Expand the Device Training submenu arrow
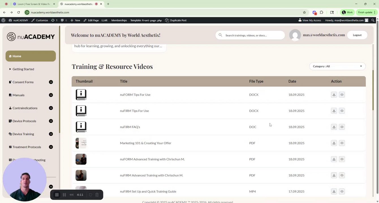This screenshot has width=379, height=203. [x=51, y=134]
